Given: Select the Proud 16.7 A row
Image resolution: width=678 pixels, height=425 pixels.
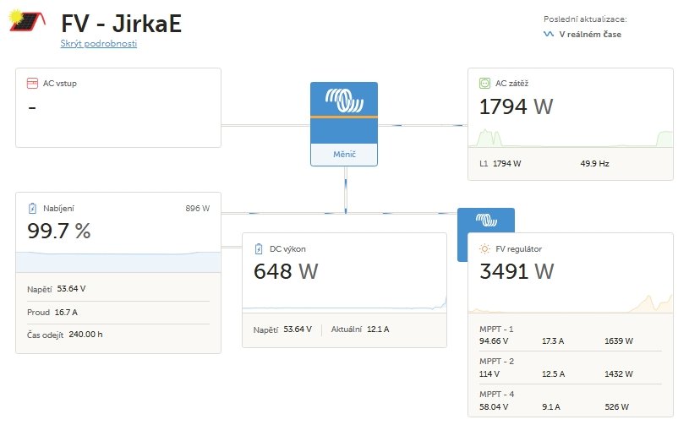Looking at the screenshot, I should (x=118, y=312).
